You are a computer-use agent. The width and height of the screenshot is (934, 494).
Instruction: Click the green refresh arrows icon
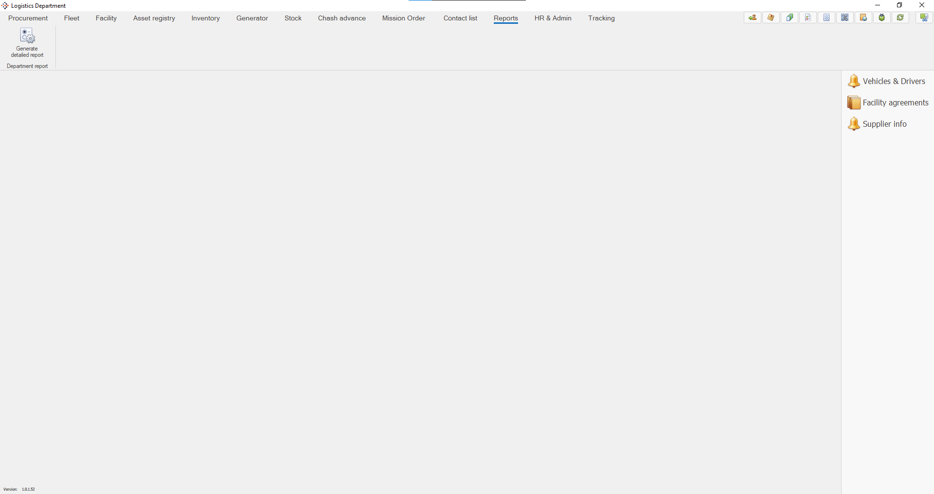[900, 18]
